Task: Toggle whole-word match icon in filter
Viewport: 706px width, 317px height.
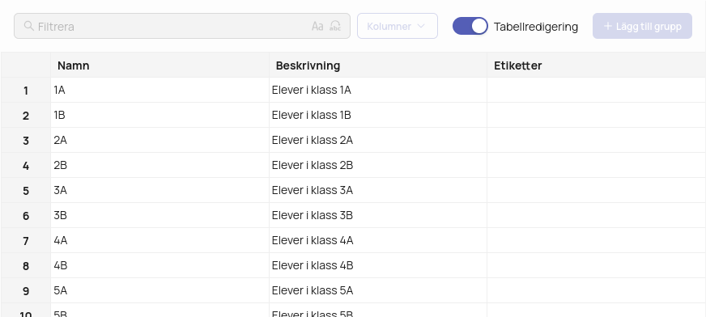Action: 335,26
